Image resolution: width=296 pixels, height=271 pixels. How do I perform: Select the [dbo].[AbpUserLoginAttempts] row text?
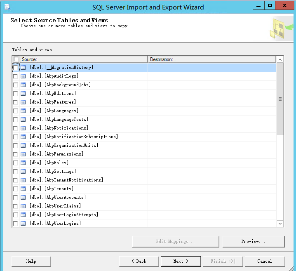[x=64, y=214]
